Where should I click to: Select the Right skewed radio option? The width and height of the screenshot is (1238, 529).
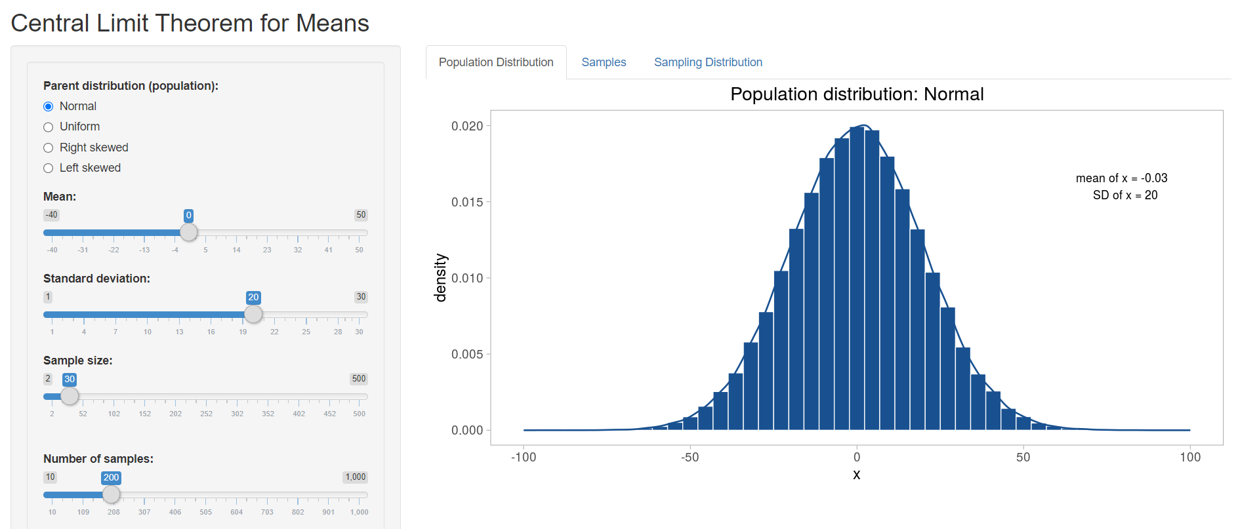[x=49, y=148]
